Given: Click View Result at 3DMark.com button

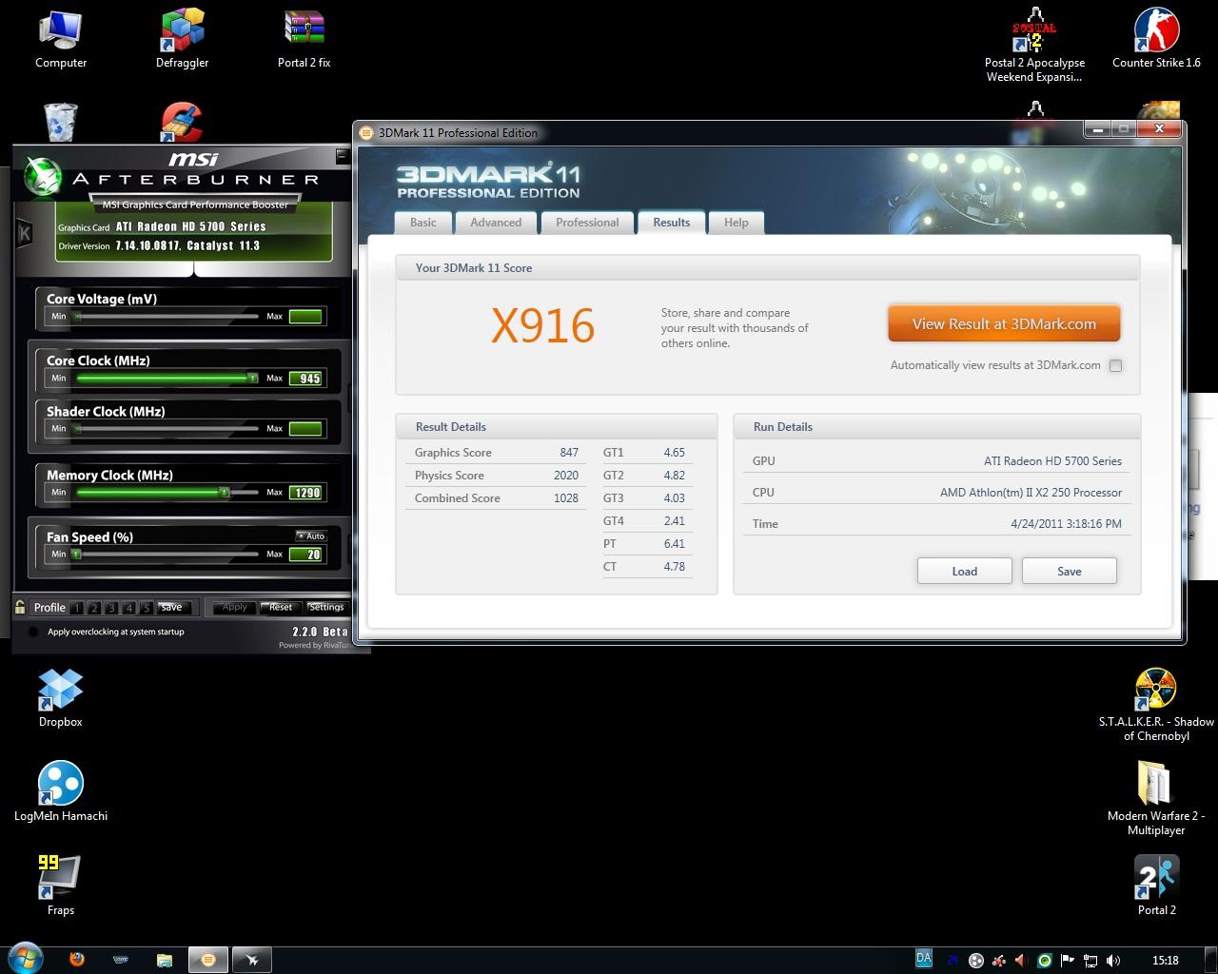Looking at the screenshot, I should click(1004, 323).
